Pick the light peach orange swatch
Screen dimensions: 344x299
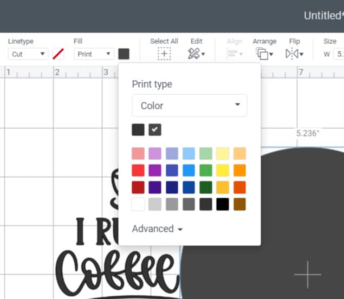coord(239,153)
